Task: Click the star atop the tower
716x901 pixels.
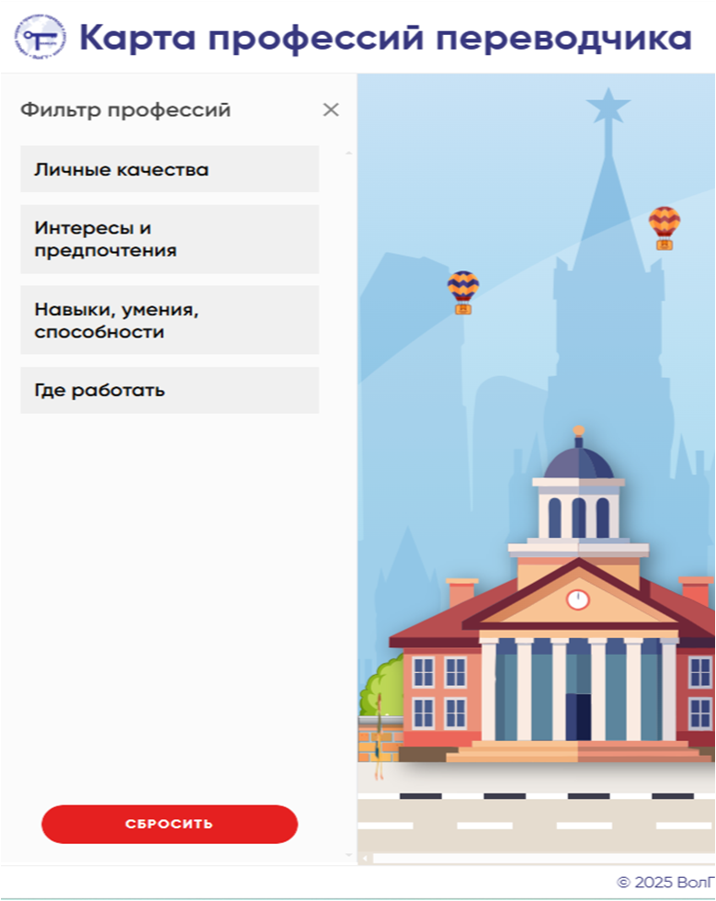Action: (x=608, y=105)
